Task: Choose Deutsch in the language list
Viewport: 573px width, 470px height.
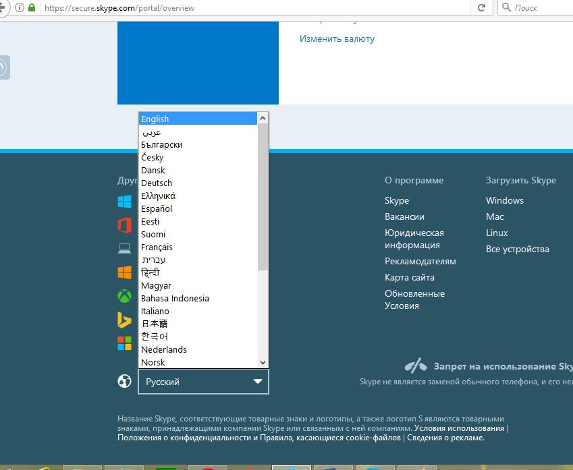Action: click(157, 183)
